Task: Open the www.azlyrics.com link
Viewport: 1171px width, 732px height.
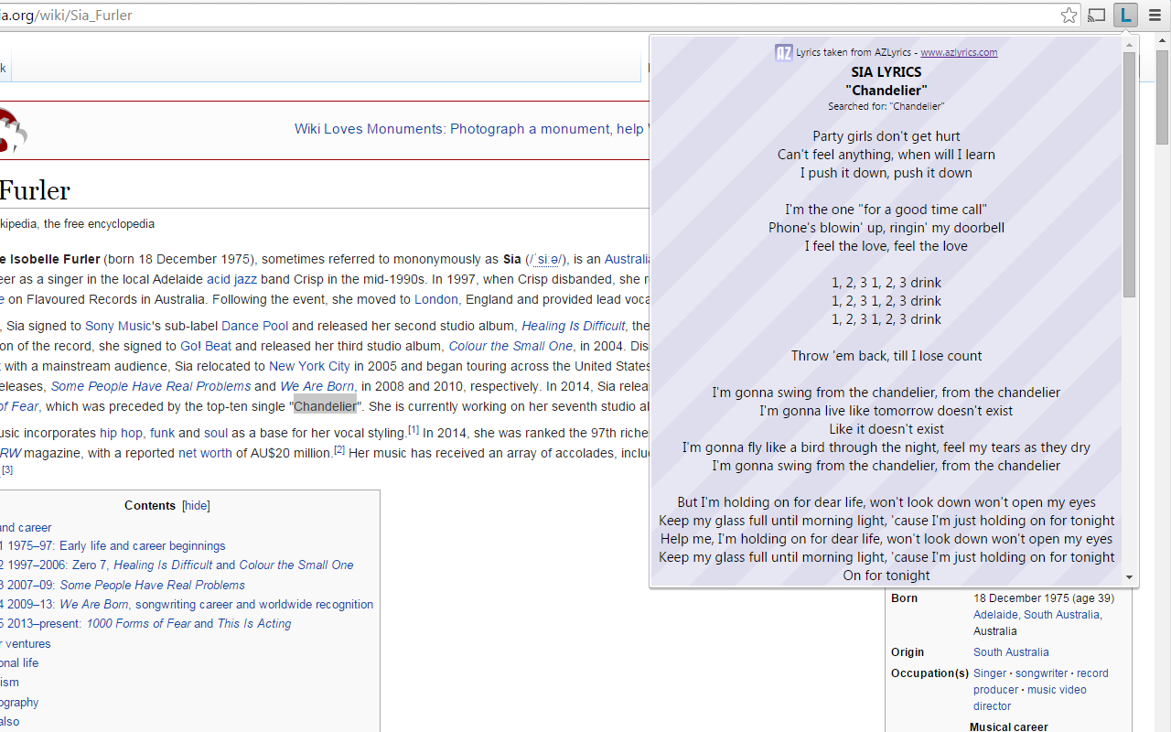Action: 958,52
